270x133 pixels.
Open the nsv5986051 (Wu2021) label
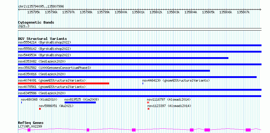[x=56, y=106]
